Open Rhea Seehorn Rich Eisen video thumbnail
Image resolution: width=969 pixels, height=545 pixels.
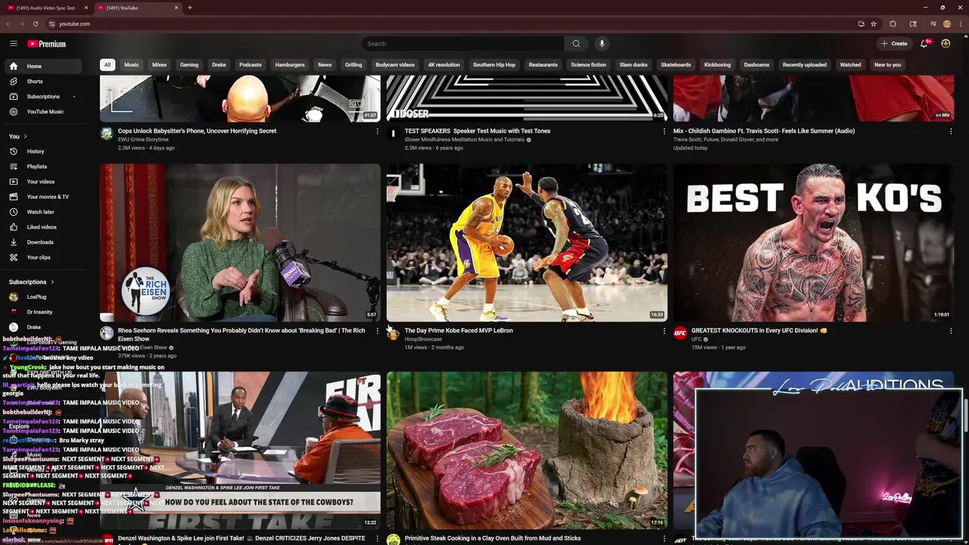coord(240,242)
